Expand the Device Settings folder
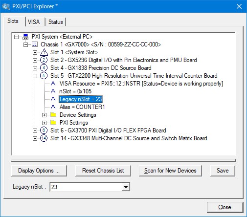The height and width of the screenshot is (217, 247). (x=44, y=115)
